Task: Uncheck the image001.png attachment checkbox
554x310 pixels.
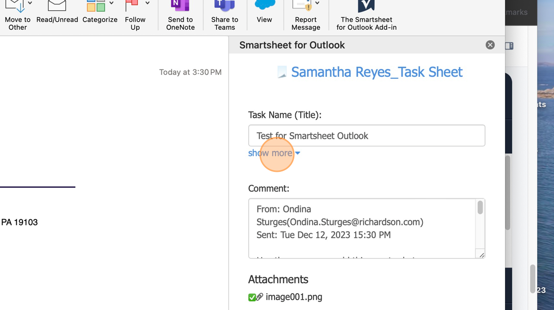Action: (252, 297)
